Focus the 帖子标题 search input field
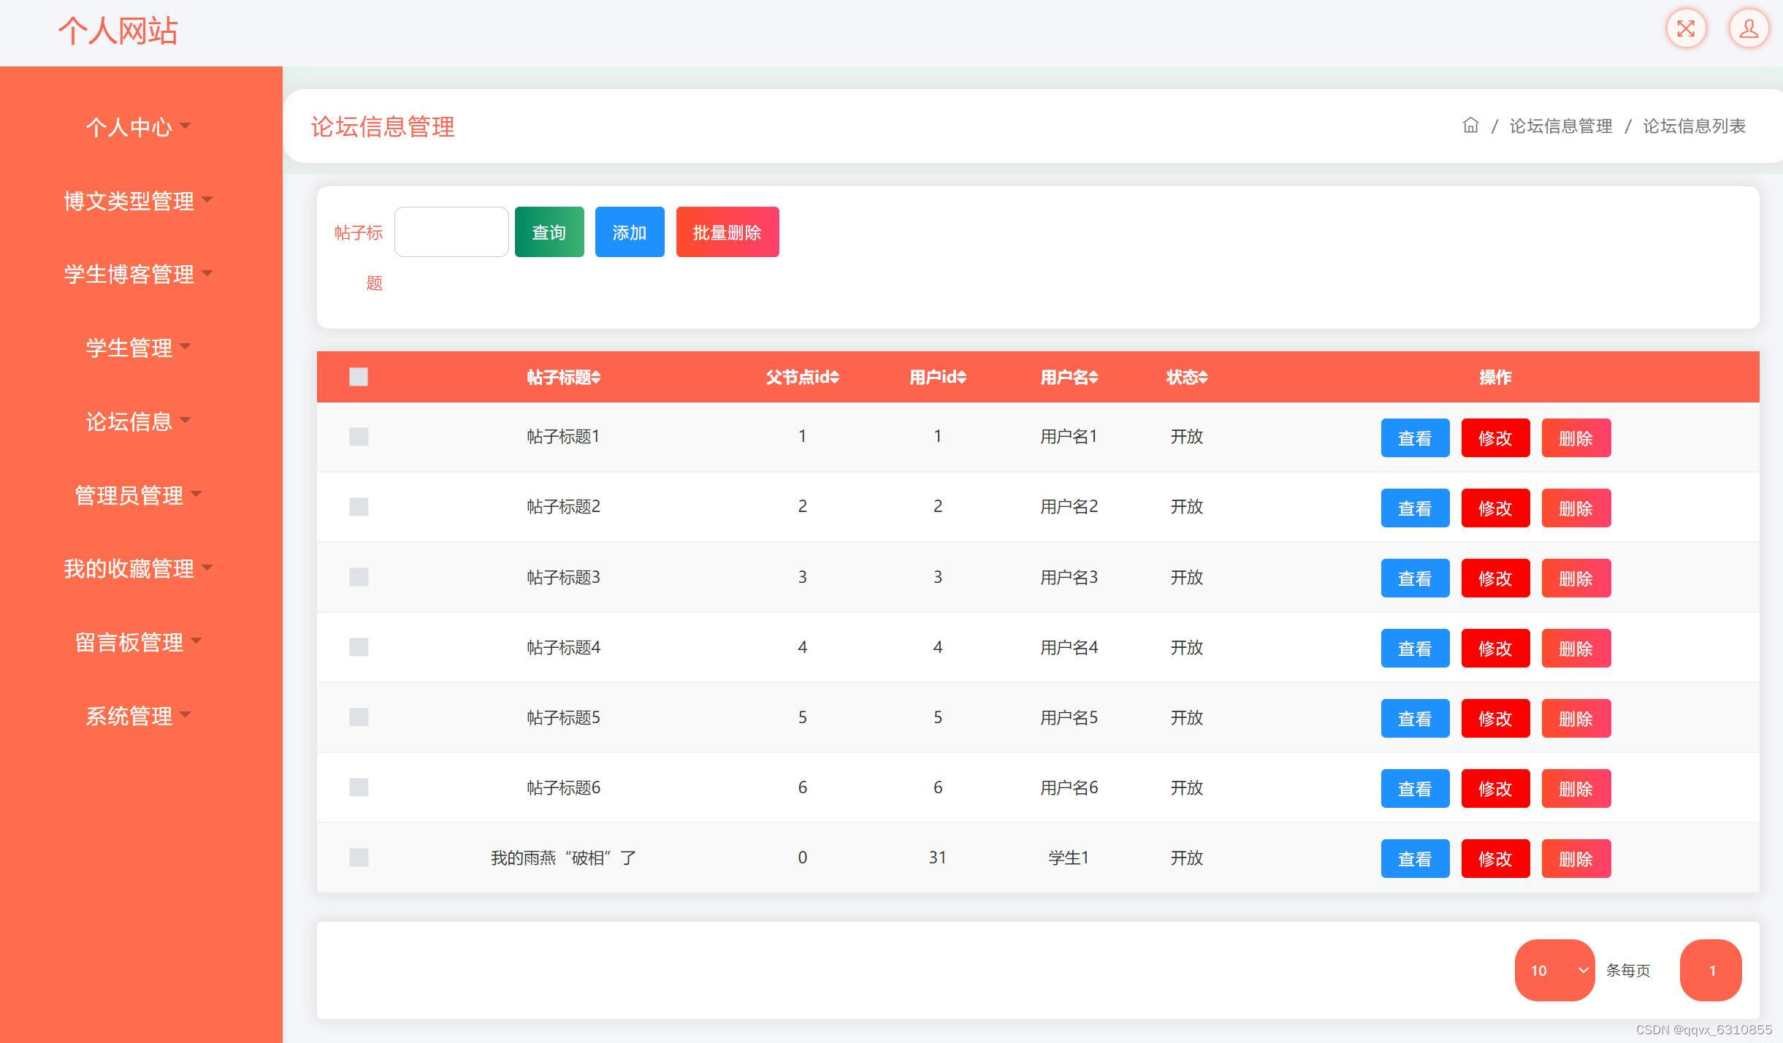The height and width of the screenshot is (1043, 1783). coord(451,232)
